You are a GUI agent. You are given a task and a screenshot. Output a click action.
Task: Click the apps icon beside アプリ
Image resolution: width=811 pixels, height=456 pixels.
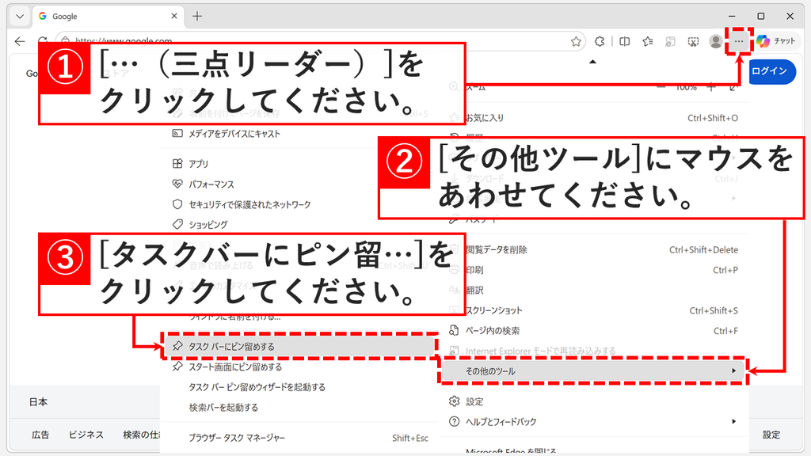point(177,163)
